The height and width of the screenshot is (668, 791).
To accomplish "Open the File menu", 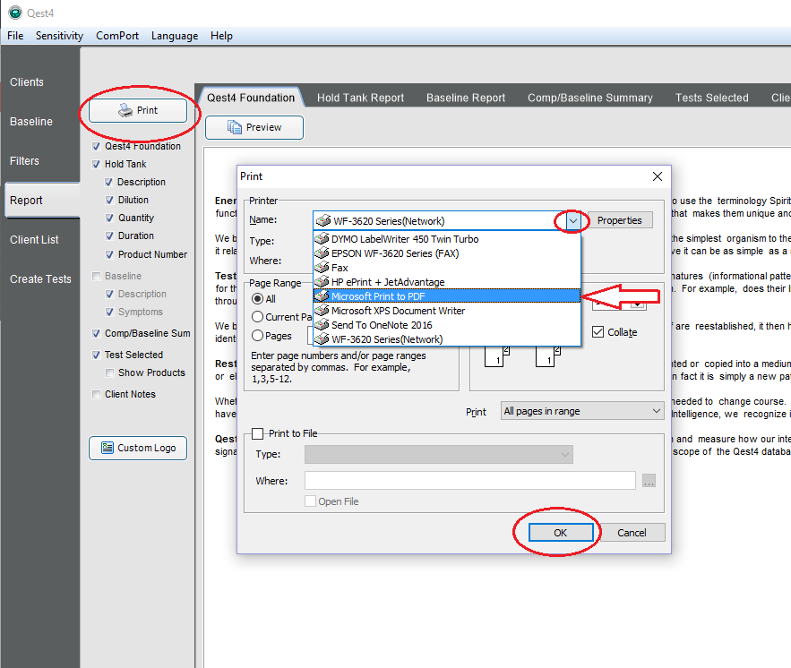I will coord(15,36).
